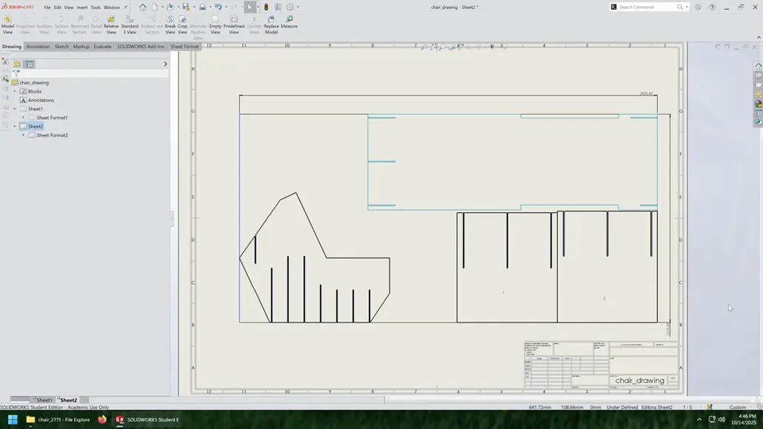The image size is (763, 429).
Task: Launch Firefox from the taskbar
Action: pos(101,419)
